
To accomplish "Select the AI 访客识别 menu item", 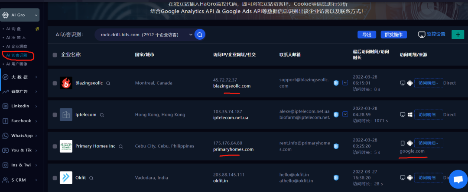I will [x=17, y=55].
